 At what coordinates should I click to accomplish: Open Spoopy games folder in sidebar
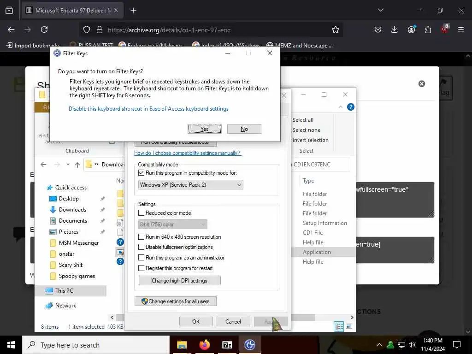pos(77,276)
